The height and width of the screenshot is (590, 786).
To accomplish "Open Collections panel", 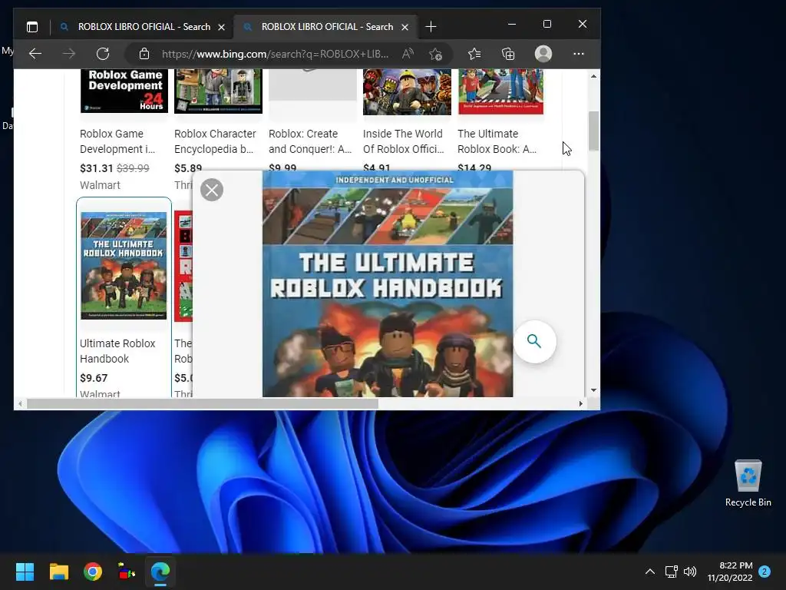I will pos(508,54).
